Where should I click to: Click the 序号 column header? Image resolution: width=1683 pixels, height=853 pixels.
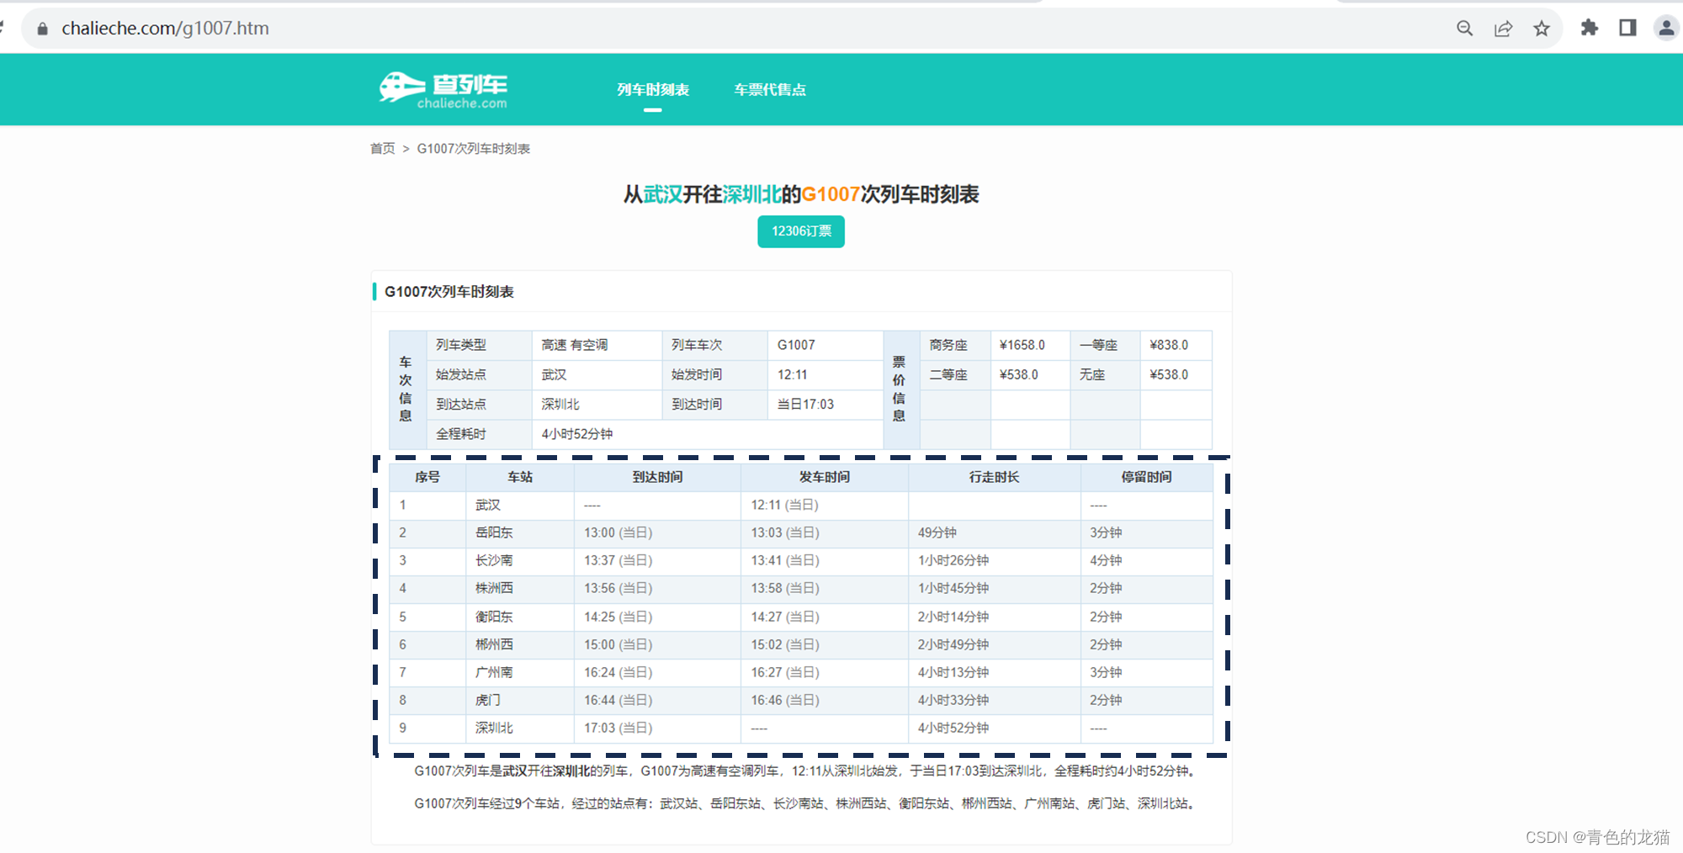(x=427, y=477)
